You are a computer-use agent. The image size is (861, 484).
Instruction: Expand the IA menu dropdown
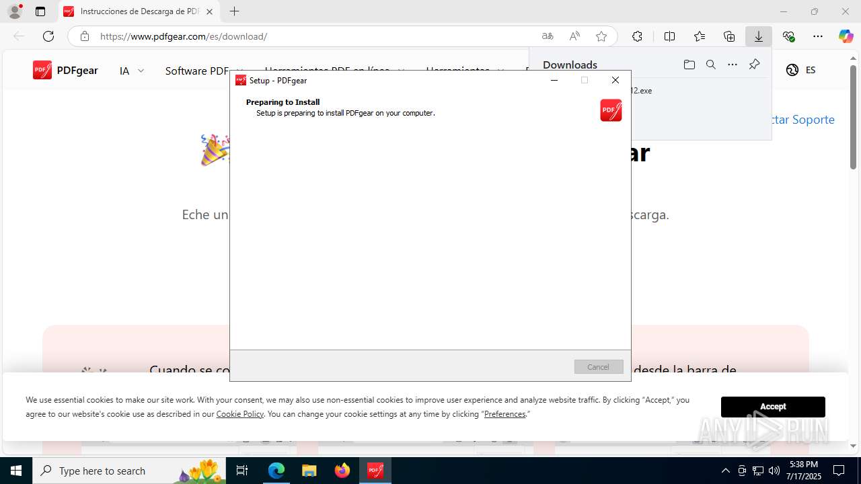(132, 71)
